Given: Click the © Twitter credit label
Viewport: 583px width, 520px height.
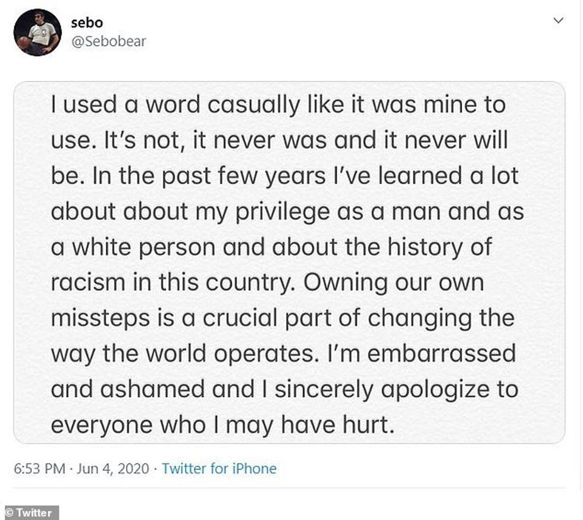Looking at the screenshot, I should tap(29, 512).
